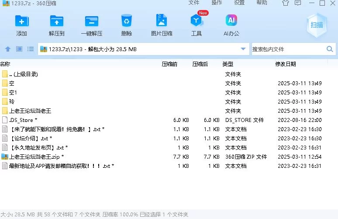
Task: Sort by the 类型 column header
Action: click(228, 64)
